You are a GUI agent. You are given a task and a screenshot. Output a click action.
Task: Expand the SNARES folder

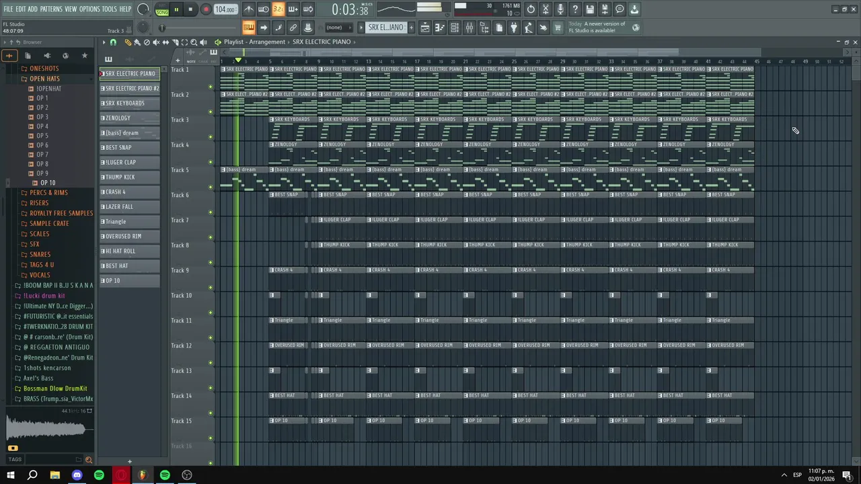[40, 254]
